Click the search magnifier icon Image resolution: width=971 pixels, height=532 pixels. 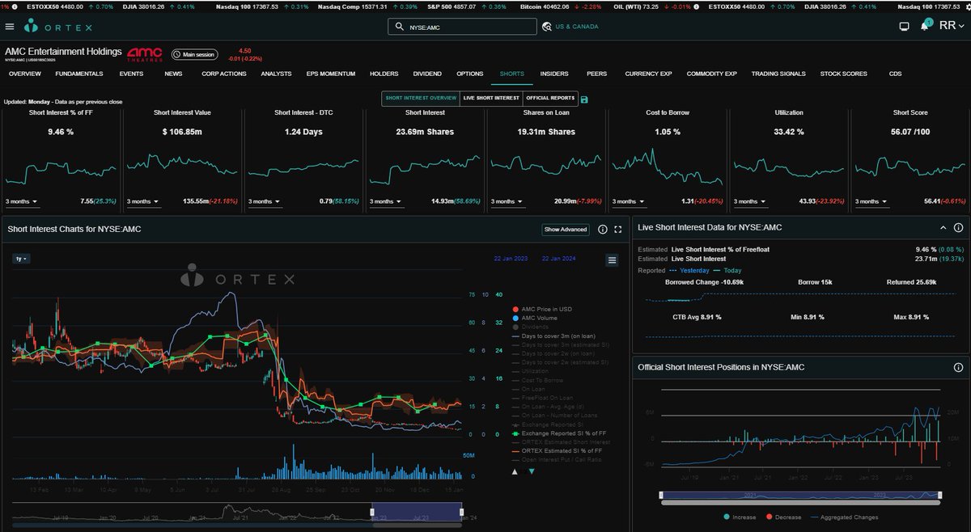coord(399,27)
